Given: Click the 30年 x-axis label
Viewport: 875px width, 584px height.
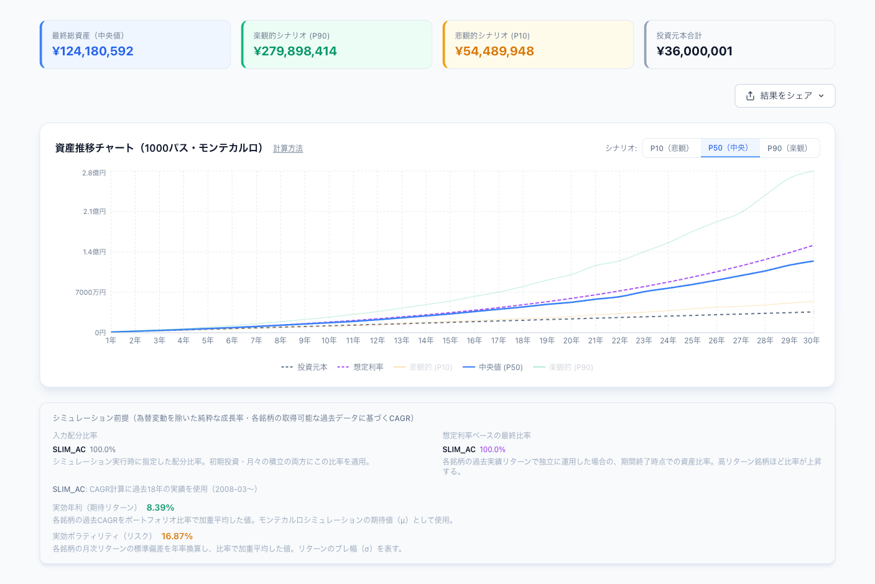Looking at the screenshot, I should [x=812, y=341].
